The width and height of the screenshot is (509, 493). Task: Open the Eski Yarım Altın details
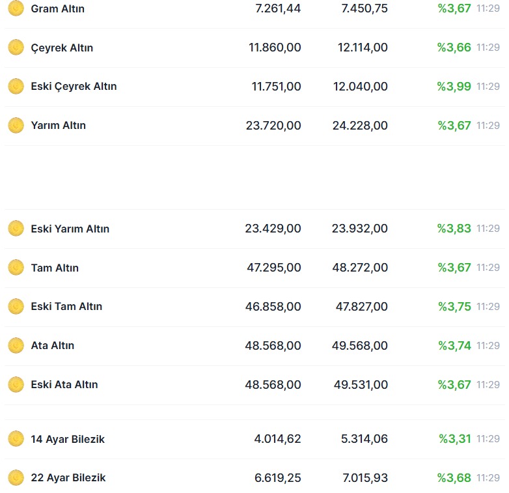pos(70,229)
